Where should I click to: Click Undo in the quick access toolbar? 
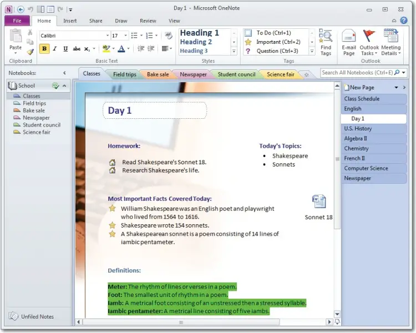(x=31, y=9)
